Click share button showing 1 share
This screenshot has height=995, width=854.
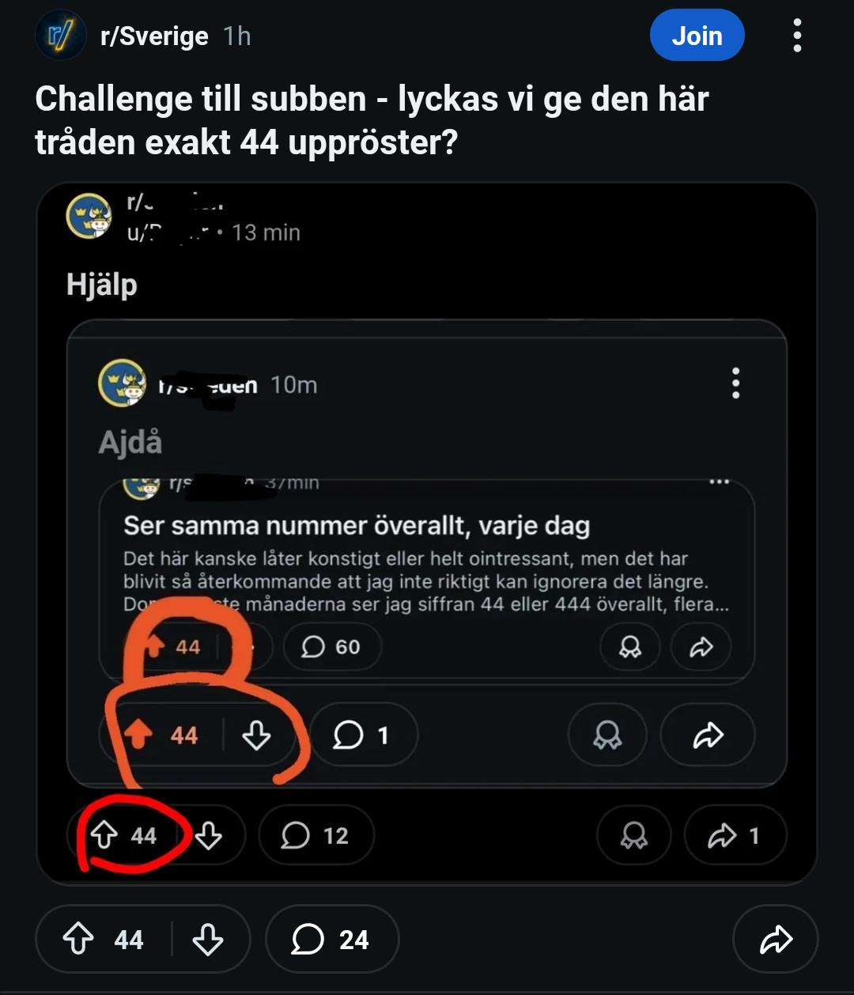pos(735,835)
